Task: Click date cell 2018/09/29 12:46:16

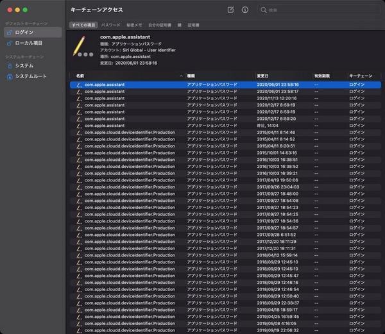Action: [278, 283]
